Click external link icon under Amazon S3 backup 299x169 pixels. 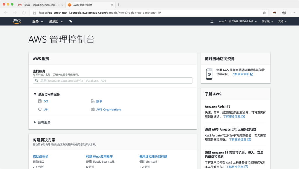[x=246, y=167]
